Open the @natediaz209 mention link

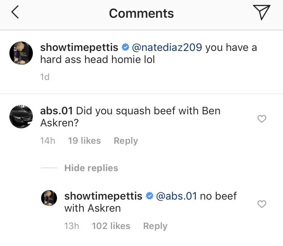pos(167,48)
